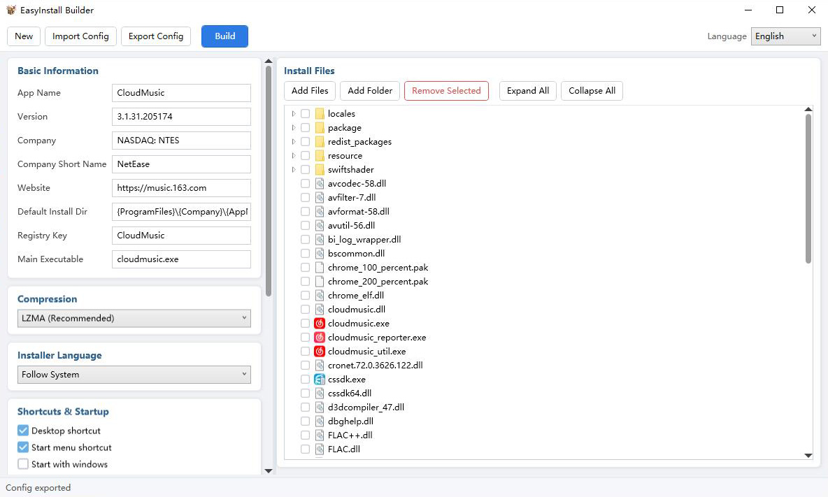828x497 pixels.
Task: Click the Website field
Action: [181, 188]
